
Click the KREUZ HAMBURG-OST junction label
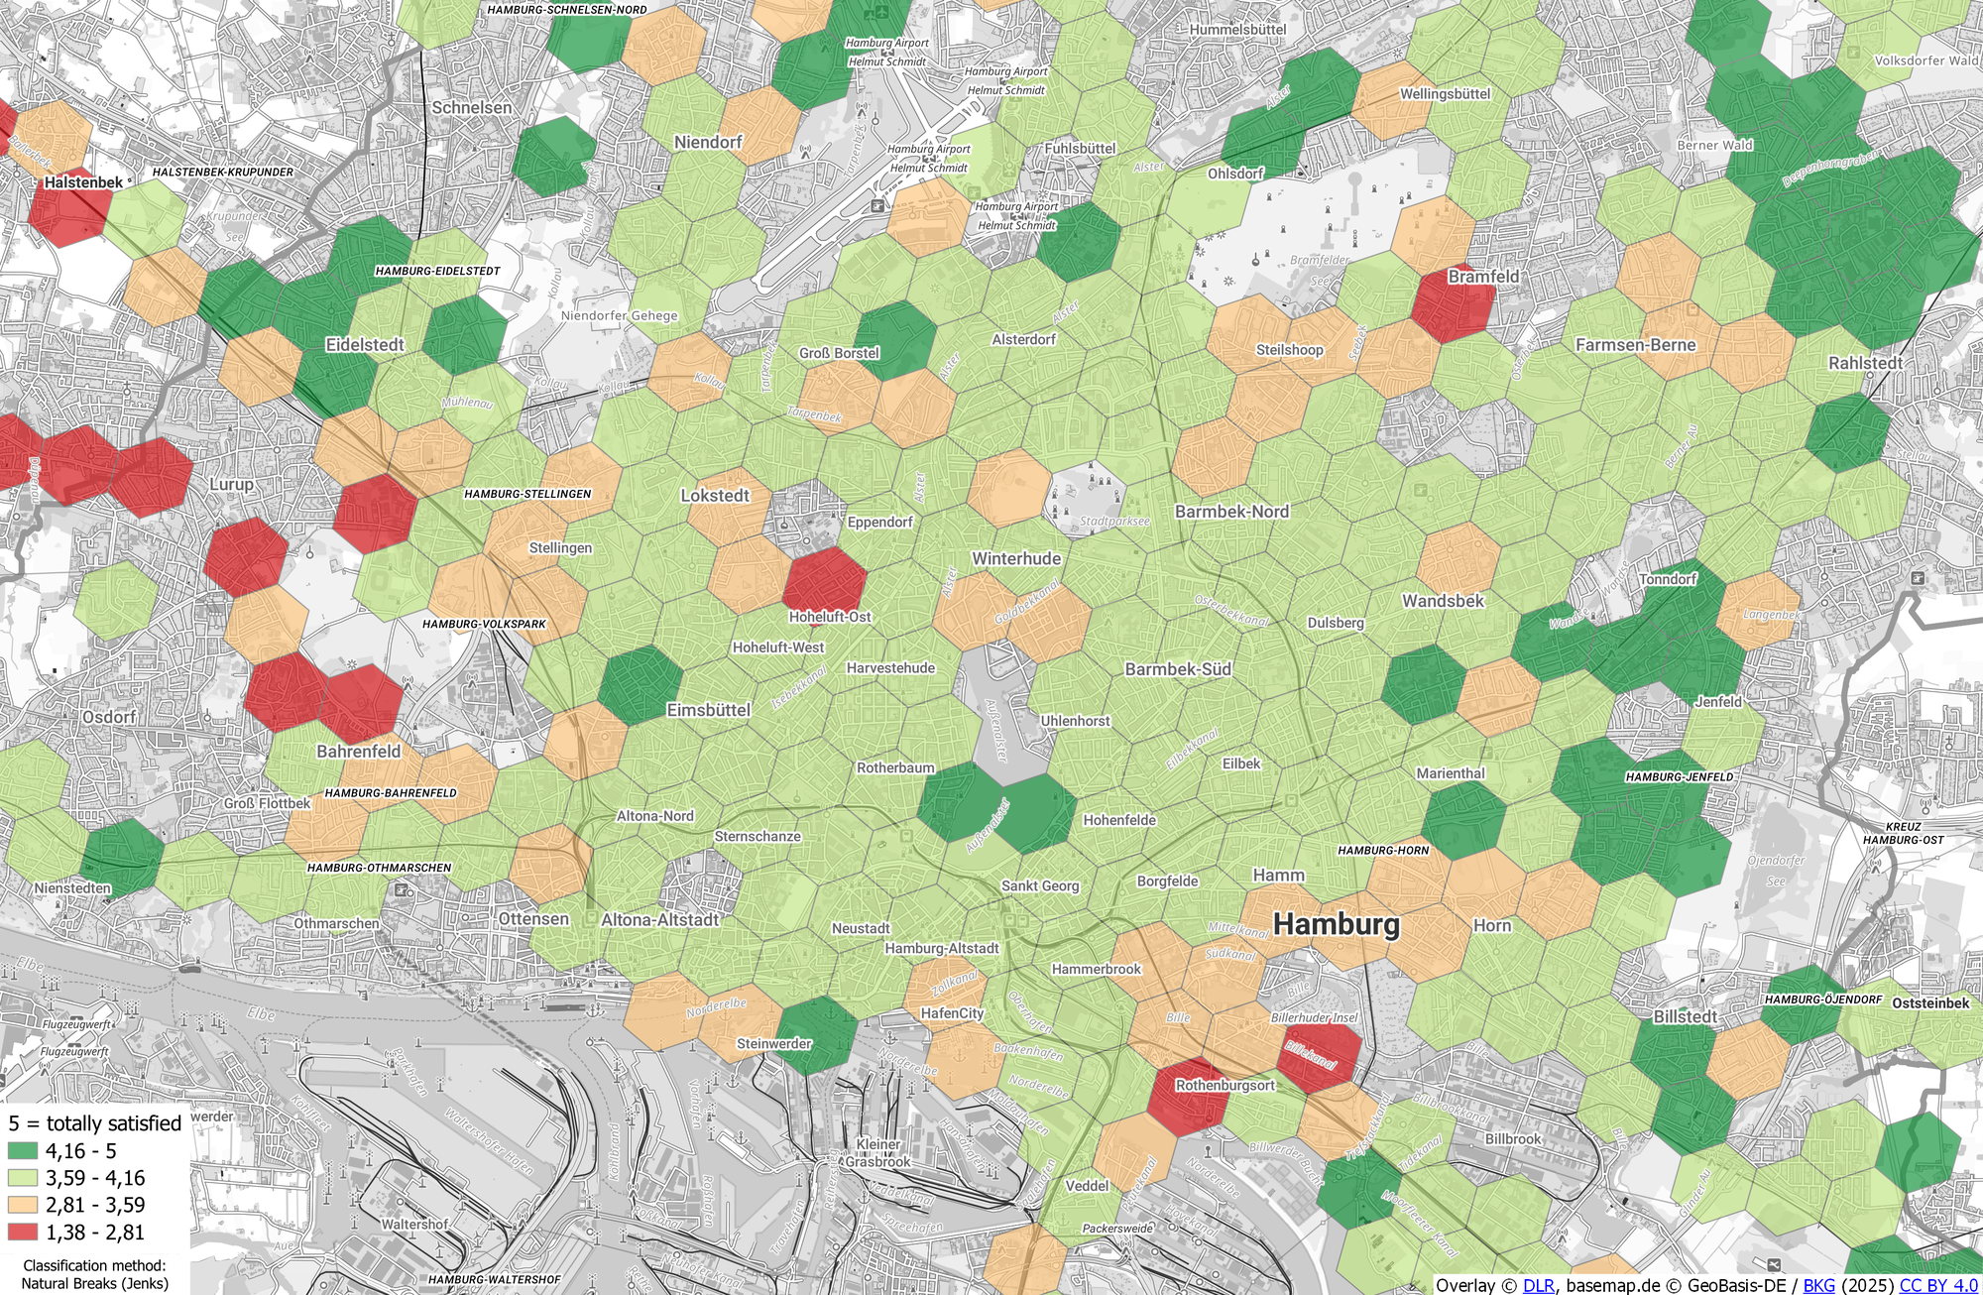(x=1903, y=833)
